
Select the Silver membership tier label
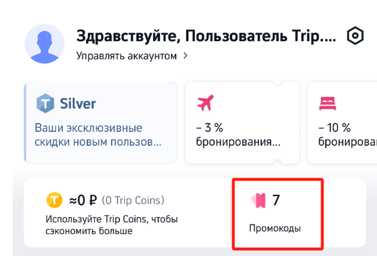78,104
